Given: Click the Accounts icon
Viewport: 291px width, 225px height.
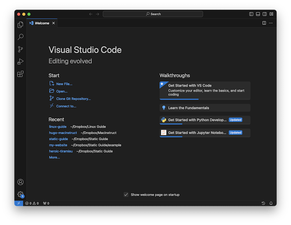Looking at the screenshot, I should (20, 182).
